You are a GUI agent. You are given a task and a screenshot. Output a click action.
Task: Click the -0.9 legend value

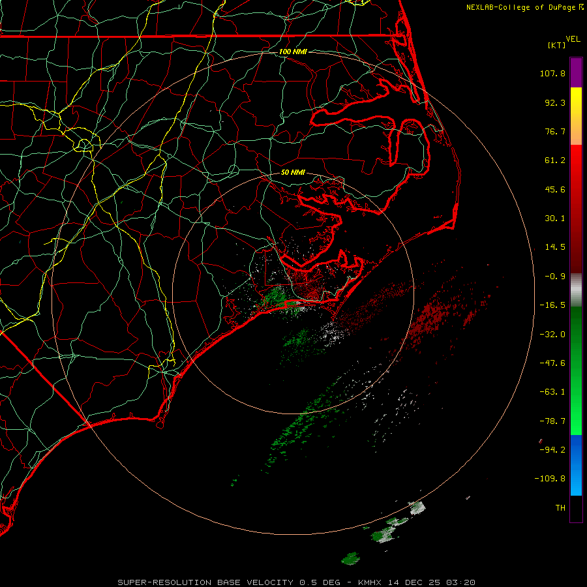(x=555, y=277)
